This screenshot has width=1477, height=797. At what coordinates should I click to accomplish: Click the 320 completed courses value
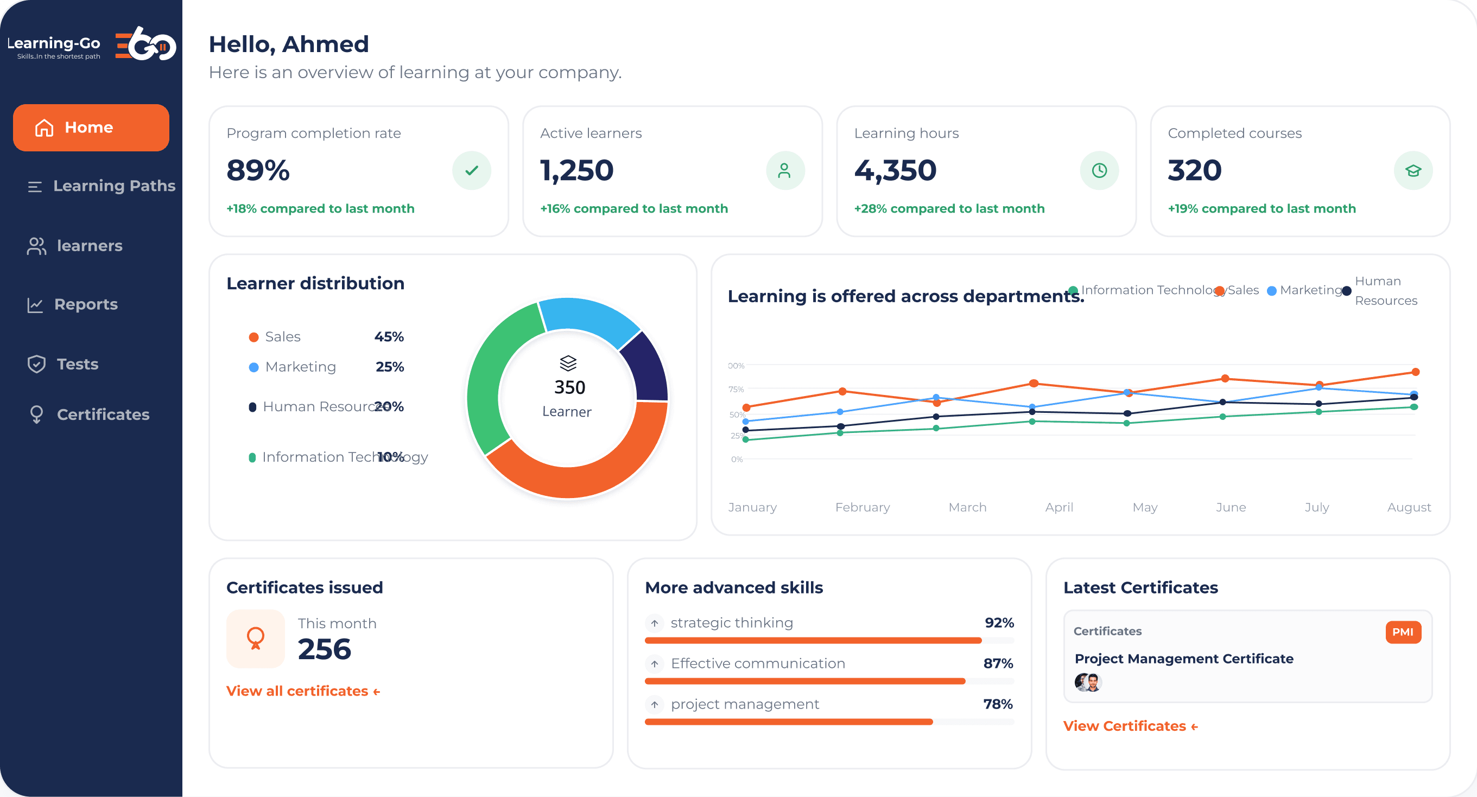[x=1195, y=171]
